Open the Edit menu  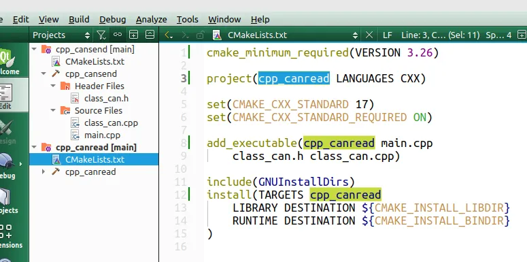click(x=20, y=20)
